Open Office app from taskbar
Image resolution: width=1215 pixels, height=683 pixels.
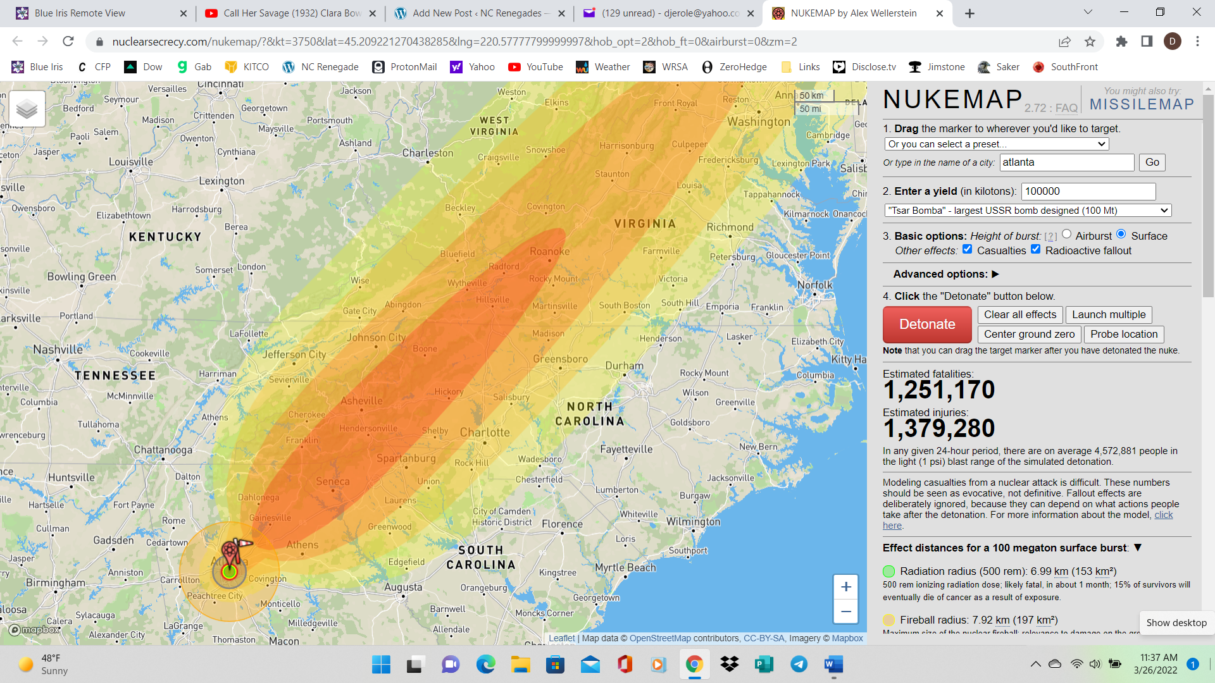click(625, 664)
